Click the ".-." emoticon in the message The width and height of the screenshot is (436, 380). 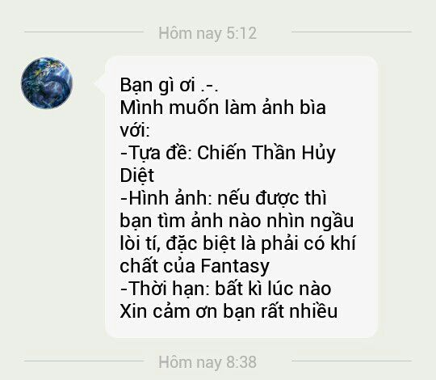(209, 85)
